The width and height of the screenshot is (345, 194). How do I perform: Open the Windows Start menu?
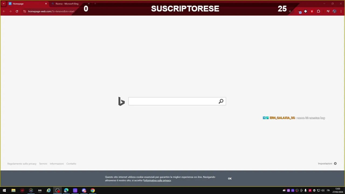coord(4,190)
